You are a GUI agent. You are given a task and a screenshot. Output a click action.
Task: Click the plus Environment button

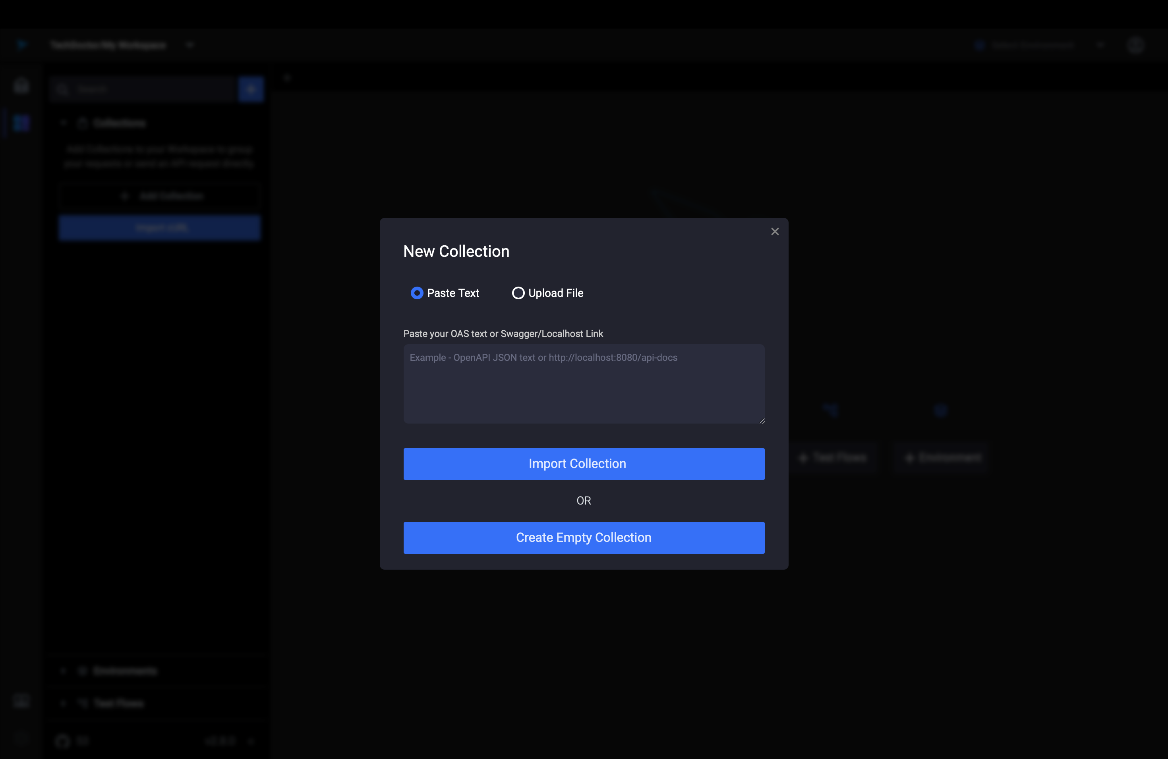943,457
